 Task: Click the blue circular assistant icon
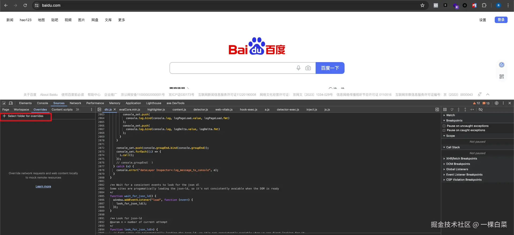click(502, 65)
